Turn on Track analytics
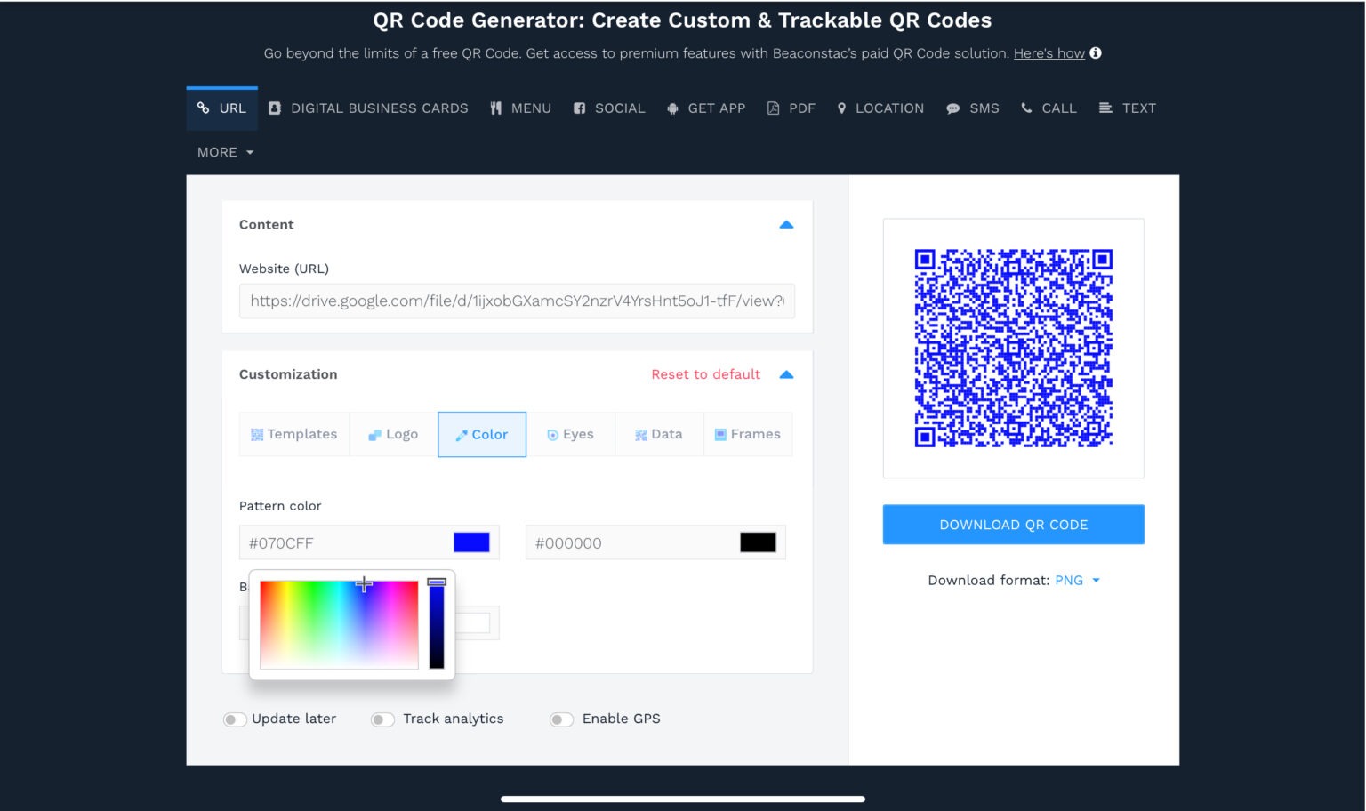 click(x=382, y=719)
